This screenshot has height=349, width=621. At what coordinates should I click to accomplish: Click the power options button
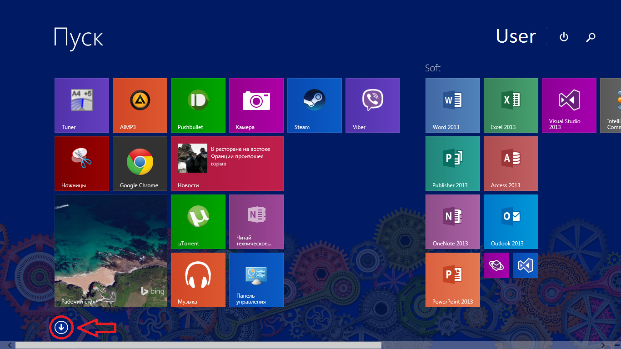(564, 37)
